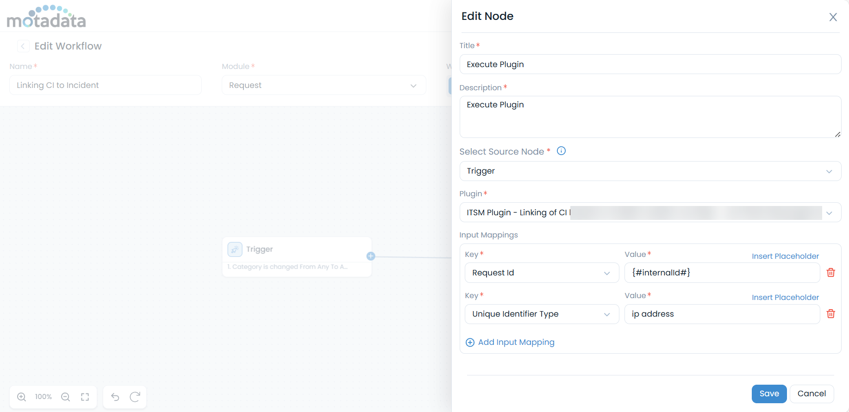The width and height of the screenshot is (849, 412).
Task: Redo the workflow change
Action: click(135, 397)
